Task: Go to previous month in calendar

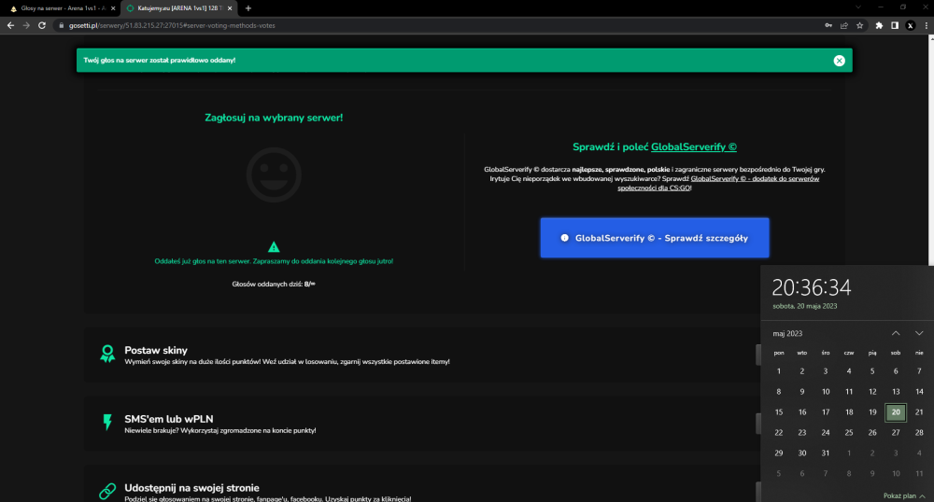Action: click(896, 333)
